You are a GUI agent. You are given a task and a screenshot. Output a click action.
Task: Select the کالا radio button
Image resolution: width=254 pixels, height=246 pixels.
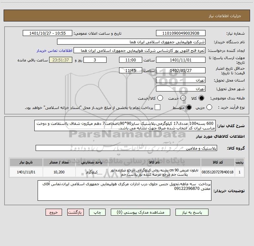[201, 98]
